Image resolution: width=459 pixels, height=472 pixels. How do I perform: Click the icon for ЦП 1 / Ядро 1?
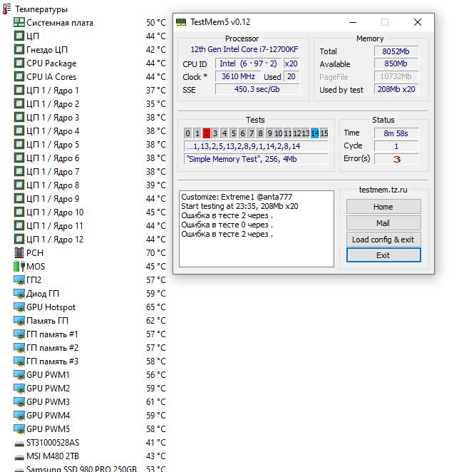[19, 90]
